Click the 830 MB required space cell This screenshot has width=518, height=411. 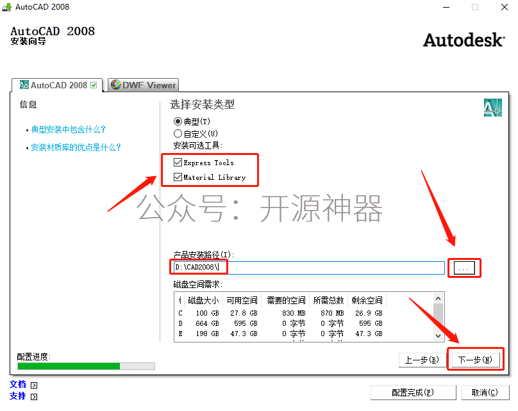click(294, 313)
